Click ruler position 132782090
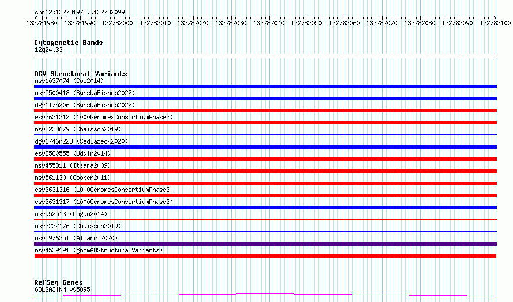This screenshot has width=513, height=302. (x=458, y=23)
